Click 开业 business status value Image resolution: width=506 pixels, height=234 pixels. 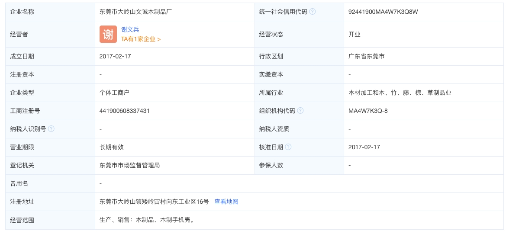click(355, 34)
